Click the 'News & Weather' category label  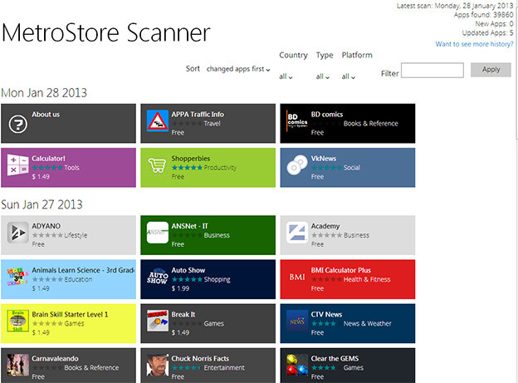pyautogui.click(x=368, y=323)
